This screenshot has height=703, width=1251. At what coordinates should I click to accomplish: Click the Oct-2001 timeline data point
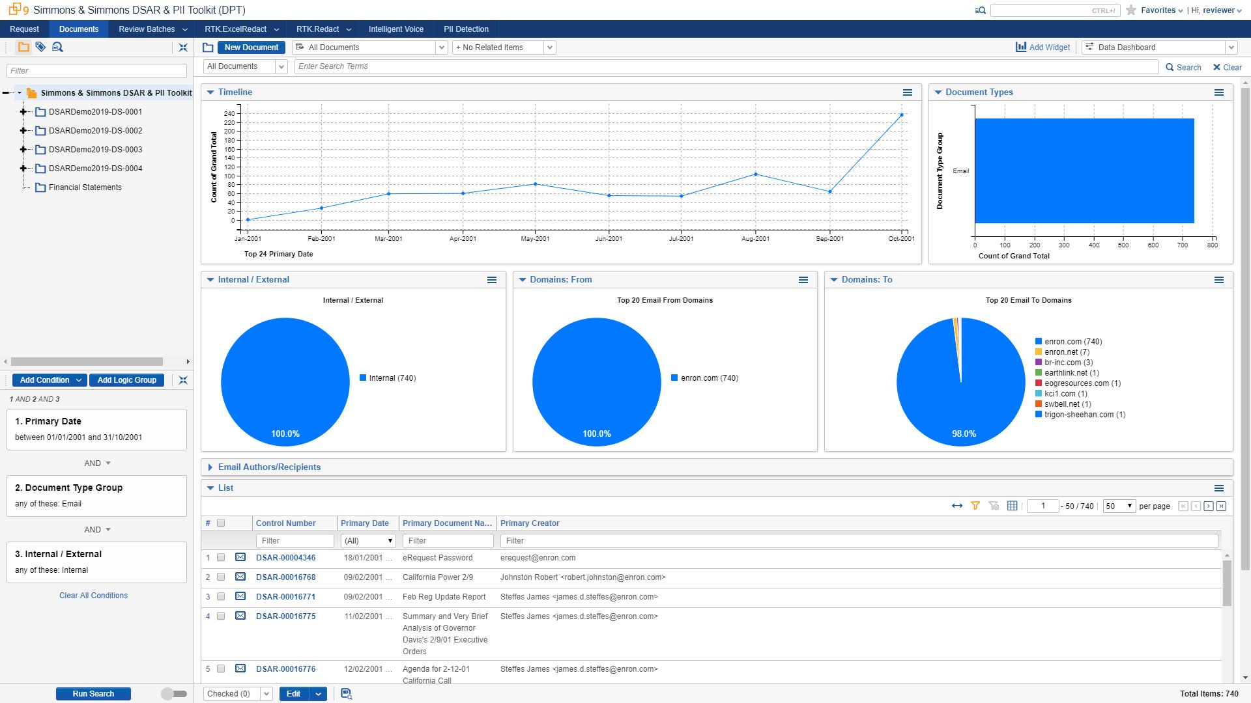pos(902,115)
